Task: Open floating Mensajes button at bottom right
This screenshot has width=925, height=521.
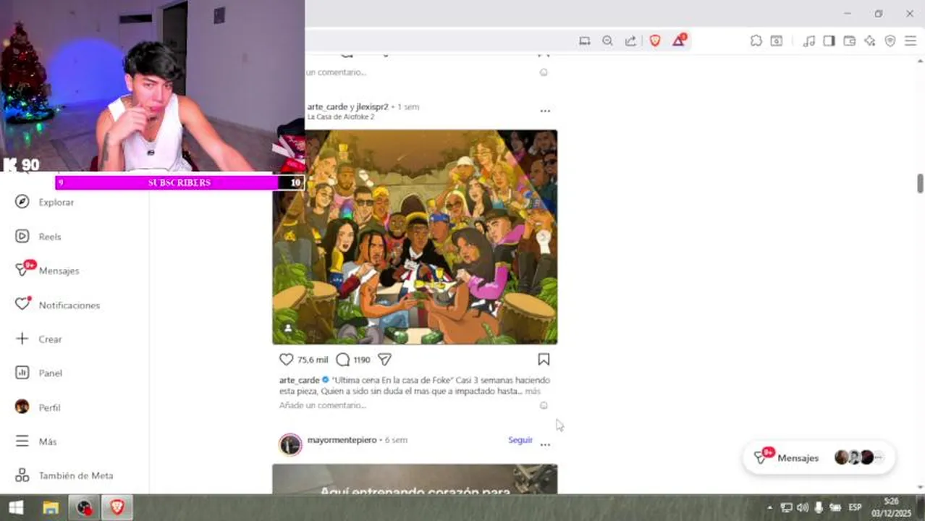Action: pyautogui.click(x=819, y=457)
